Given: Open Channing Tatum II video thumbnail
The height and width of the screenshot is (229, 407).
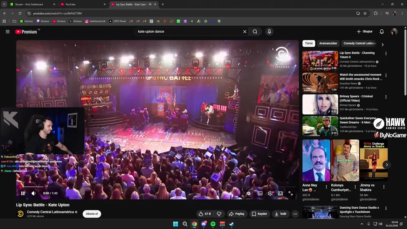Looking at the screenshot, I should (320, 61).
